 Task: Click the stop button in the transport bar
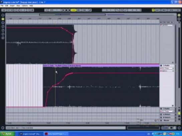pos(66,10)
